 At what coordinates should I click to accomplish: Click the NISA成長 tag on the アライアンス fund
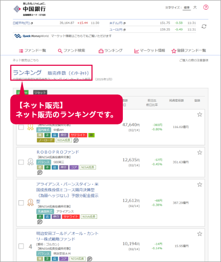point(89,217)
